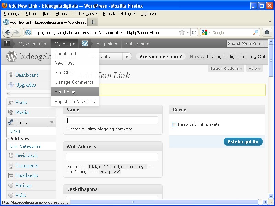Click the Posts pushpin icon
This screenshot has width=275, height=206.
point(11,102)
